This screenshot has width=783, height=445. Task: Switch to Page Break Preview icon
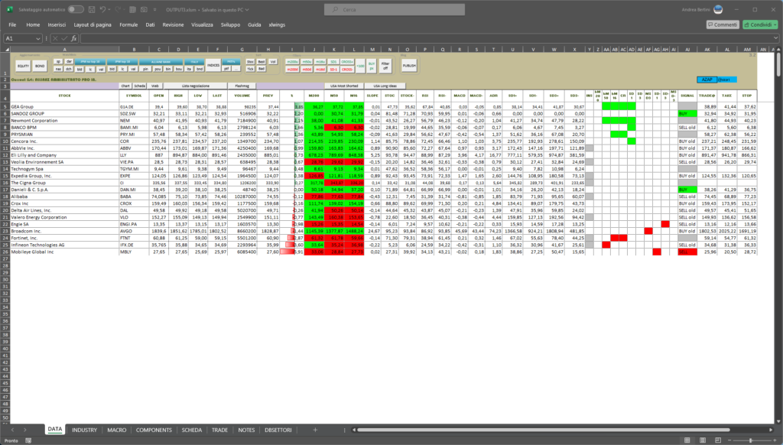coord(718,440)
